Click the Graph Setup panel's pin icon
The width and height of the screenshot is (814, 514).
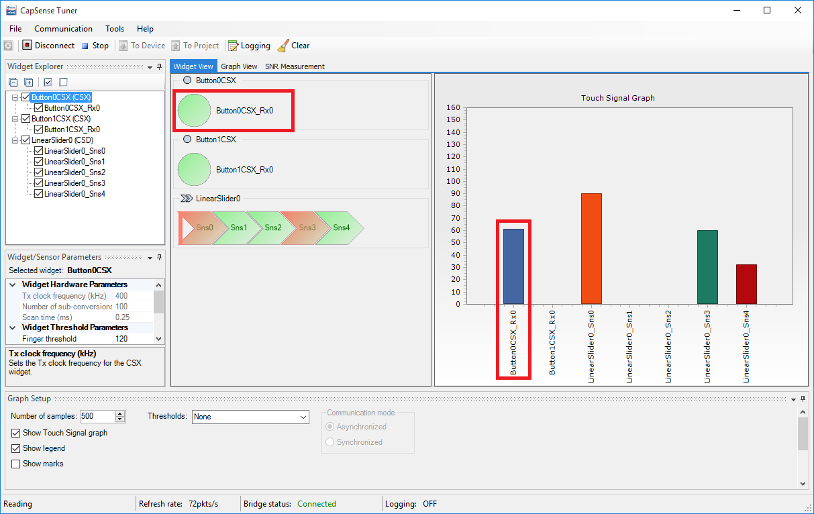(803, 399)
